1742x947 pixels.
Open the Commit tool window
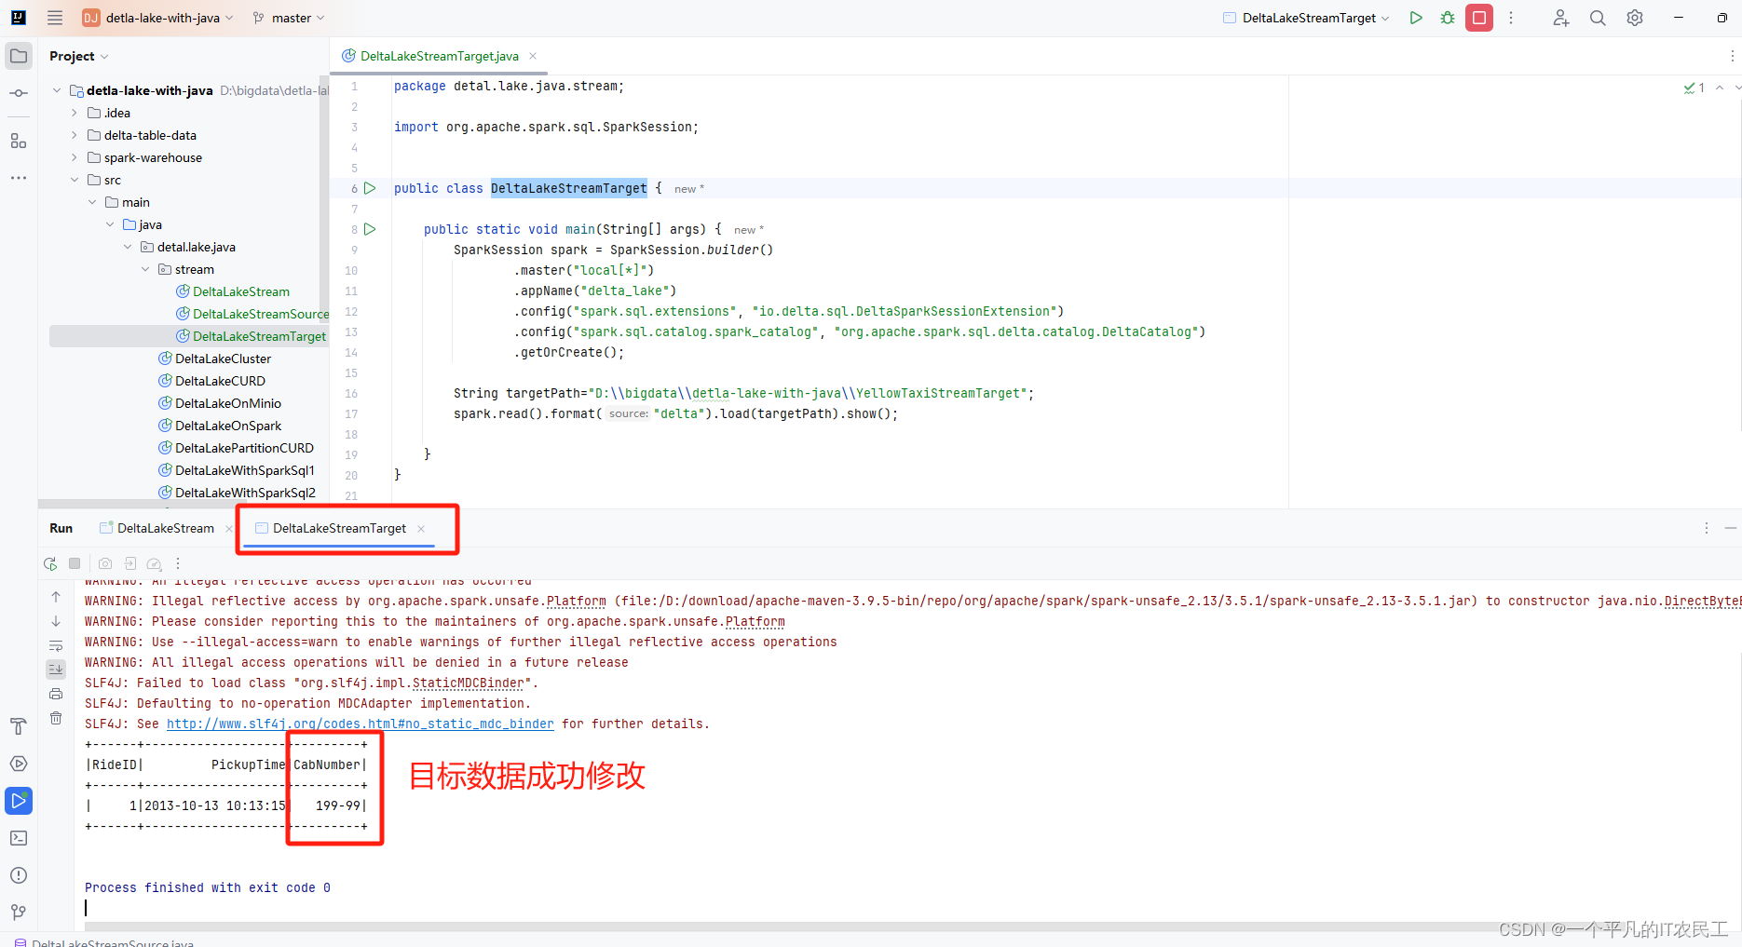coord(19,93)
